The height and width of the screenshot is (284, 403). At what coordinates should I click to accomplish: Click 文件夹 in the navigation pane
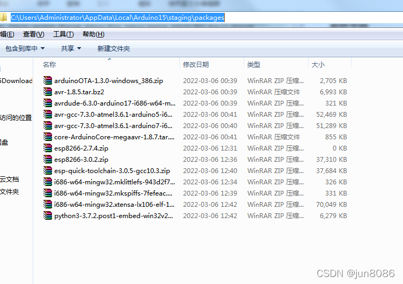10,192
